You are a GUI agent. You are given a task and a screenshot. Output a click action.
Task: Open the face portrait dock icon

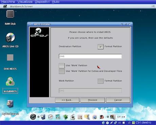tap(102, 117)
